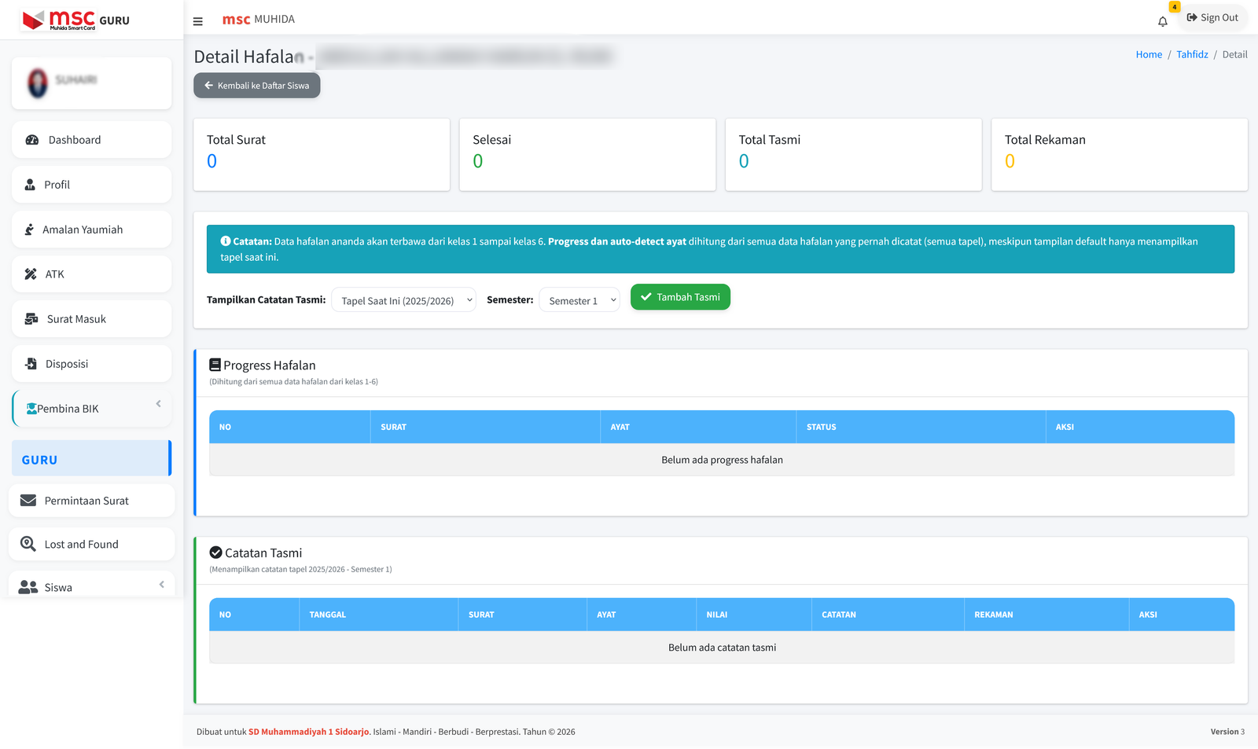Click the user profile avatar thumbnail
Viewport: 1258px width, 749px height.
(38, 83)
